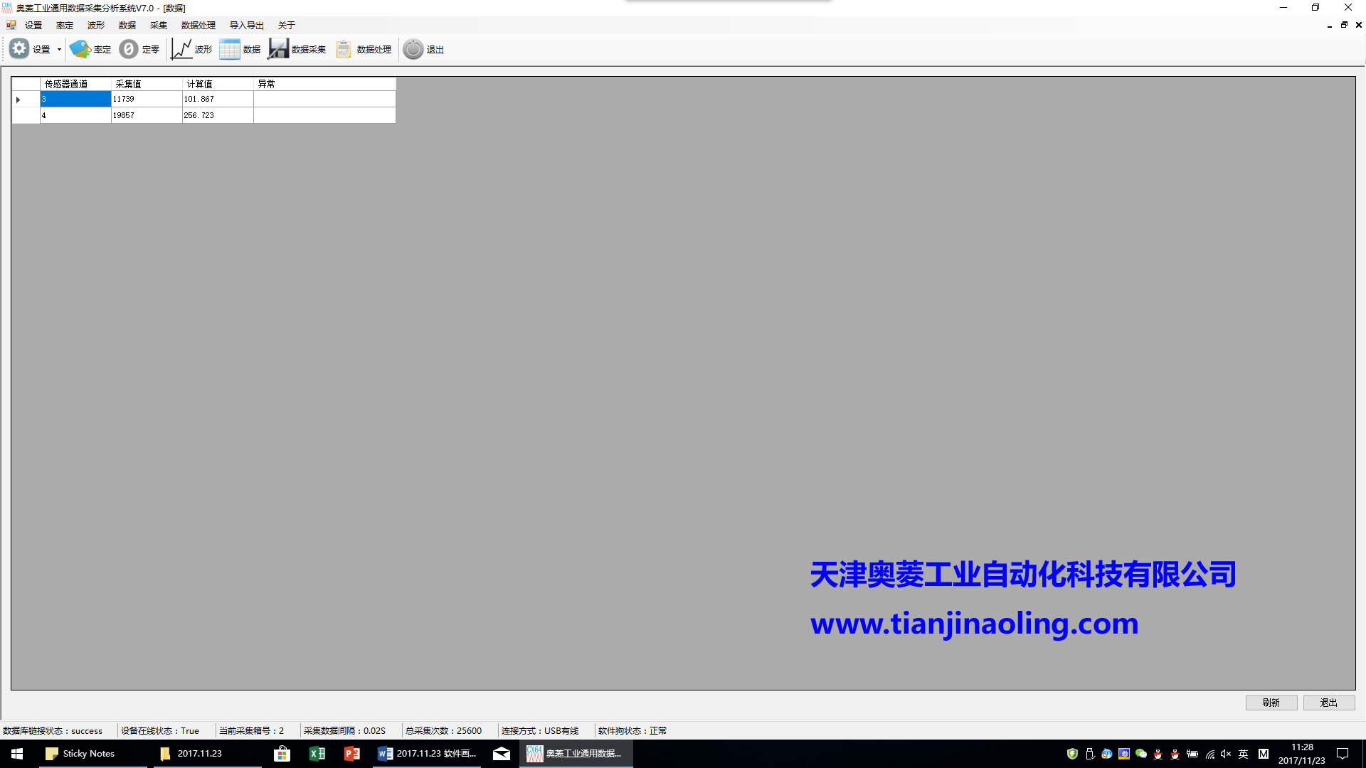Select the cell with value 256.723
The width and height of the screenshot is (1366, 768).
(x=218, y=115)
